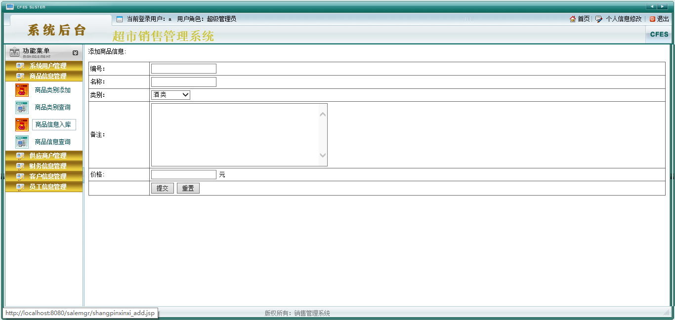Click the 系统后台 tab header
The width and height of the screenshot is (675, 320).
(57, 30)
